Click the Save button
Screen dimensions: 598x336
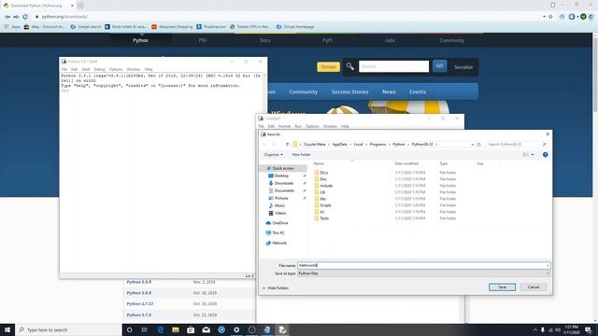point(502,287)
